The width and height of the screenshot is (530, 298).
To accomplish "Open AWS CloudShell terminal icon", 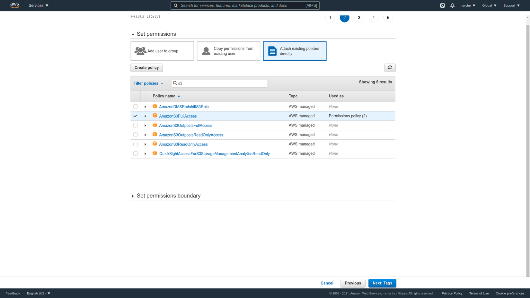I will [442, 5].
